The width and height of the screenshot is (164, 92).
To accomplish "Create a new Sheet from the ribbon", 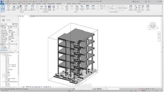I will tap(101, 7).
